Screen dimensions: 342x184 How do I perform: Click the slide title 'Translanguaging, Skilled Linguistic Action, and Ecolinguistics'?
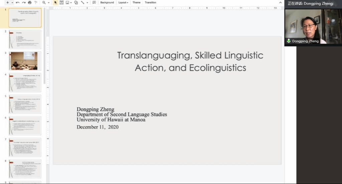pos(190,61)
